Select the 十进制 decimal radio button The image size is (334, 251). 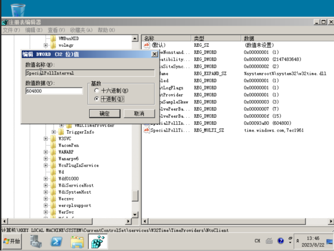point(96,99)
